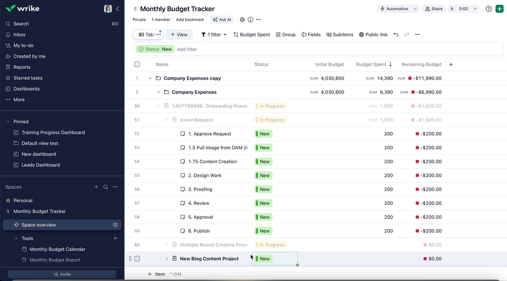Open the help question mark icon

[489, 9]
